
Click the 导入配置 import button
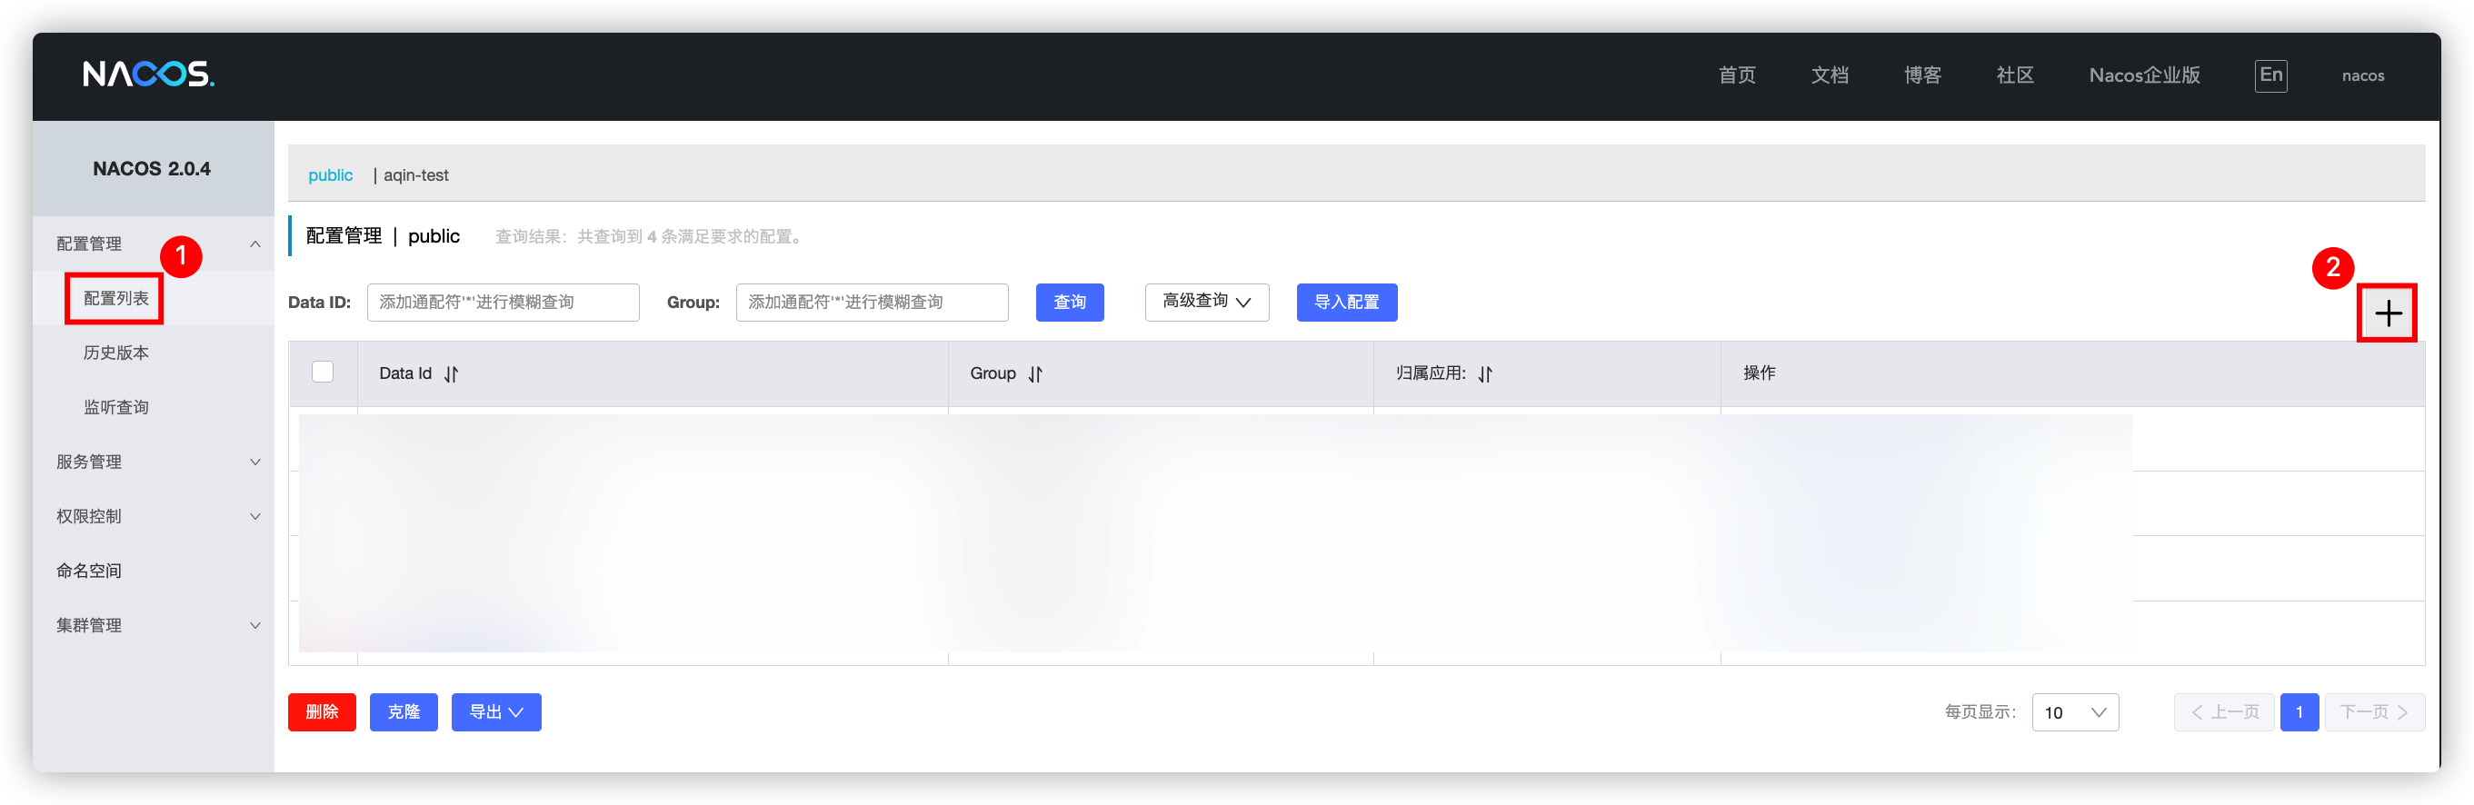point(1346,302)
